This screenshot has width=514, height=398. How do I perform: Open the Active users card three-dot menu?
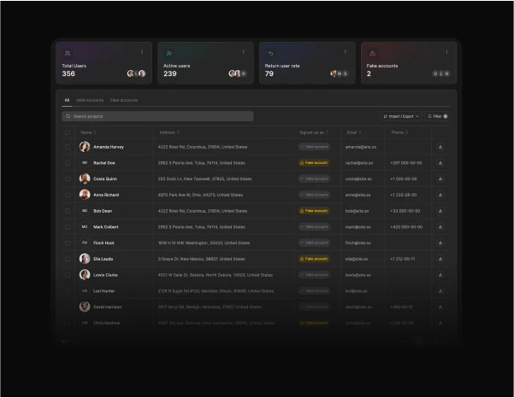[244, 52]
